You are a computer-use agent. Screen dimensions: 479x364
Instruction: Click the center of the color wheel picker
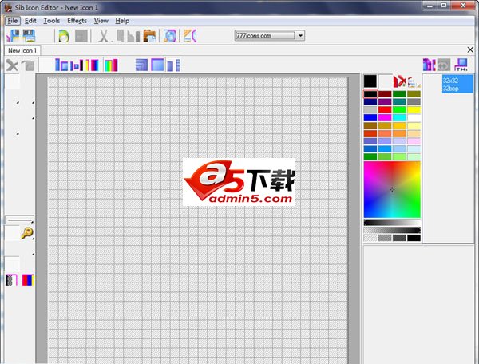click(x=392, y=189)
